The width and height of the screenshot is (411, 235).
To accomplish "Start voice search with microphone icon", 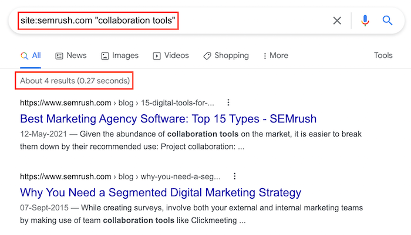I will (x=365, y=21).
